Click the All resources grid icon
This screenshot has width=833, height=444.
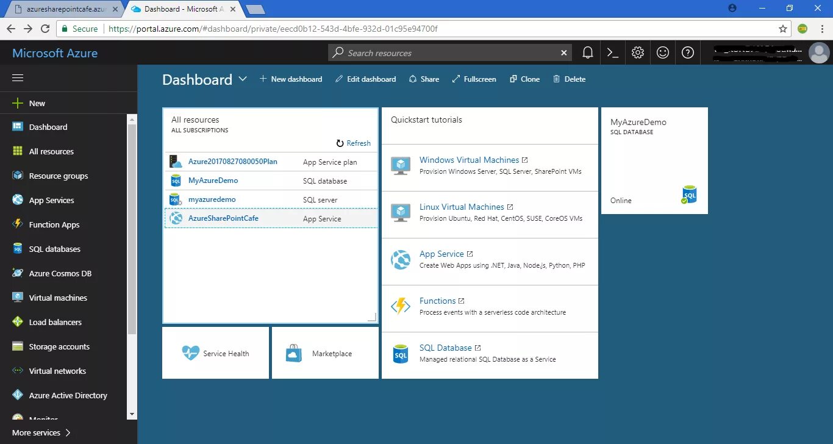[x=18, y=151]
